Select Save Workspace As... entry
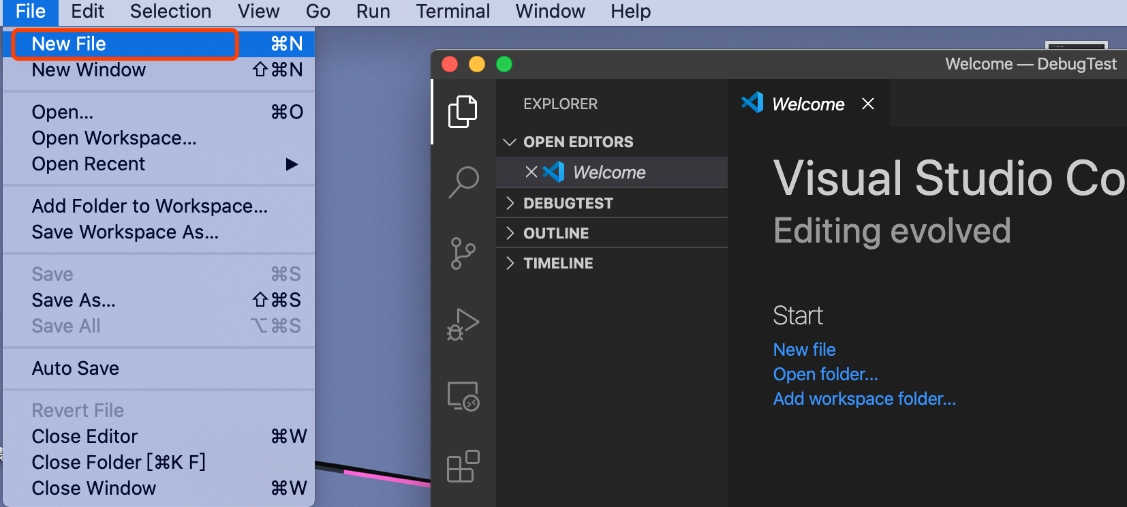This screenshot has width=1127, height=507. pos(159,232)
